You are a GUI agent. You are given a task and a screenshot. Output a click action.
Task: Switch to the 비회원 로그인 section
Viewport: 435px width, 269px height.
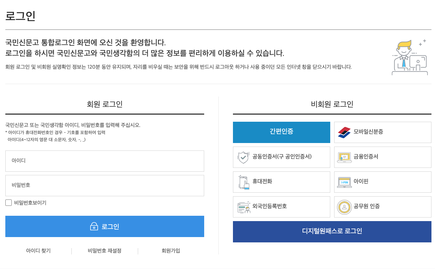(x=332, y=103)
